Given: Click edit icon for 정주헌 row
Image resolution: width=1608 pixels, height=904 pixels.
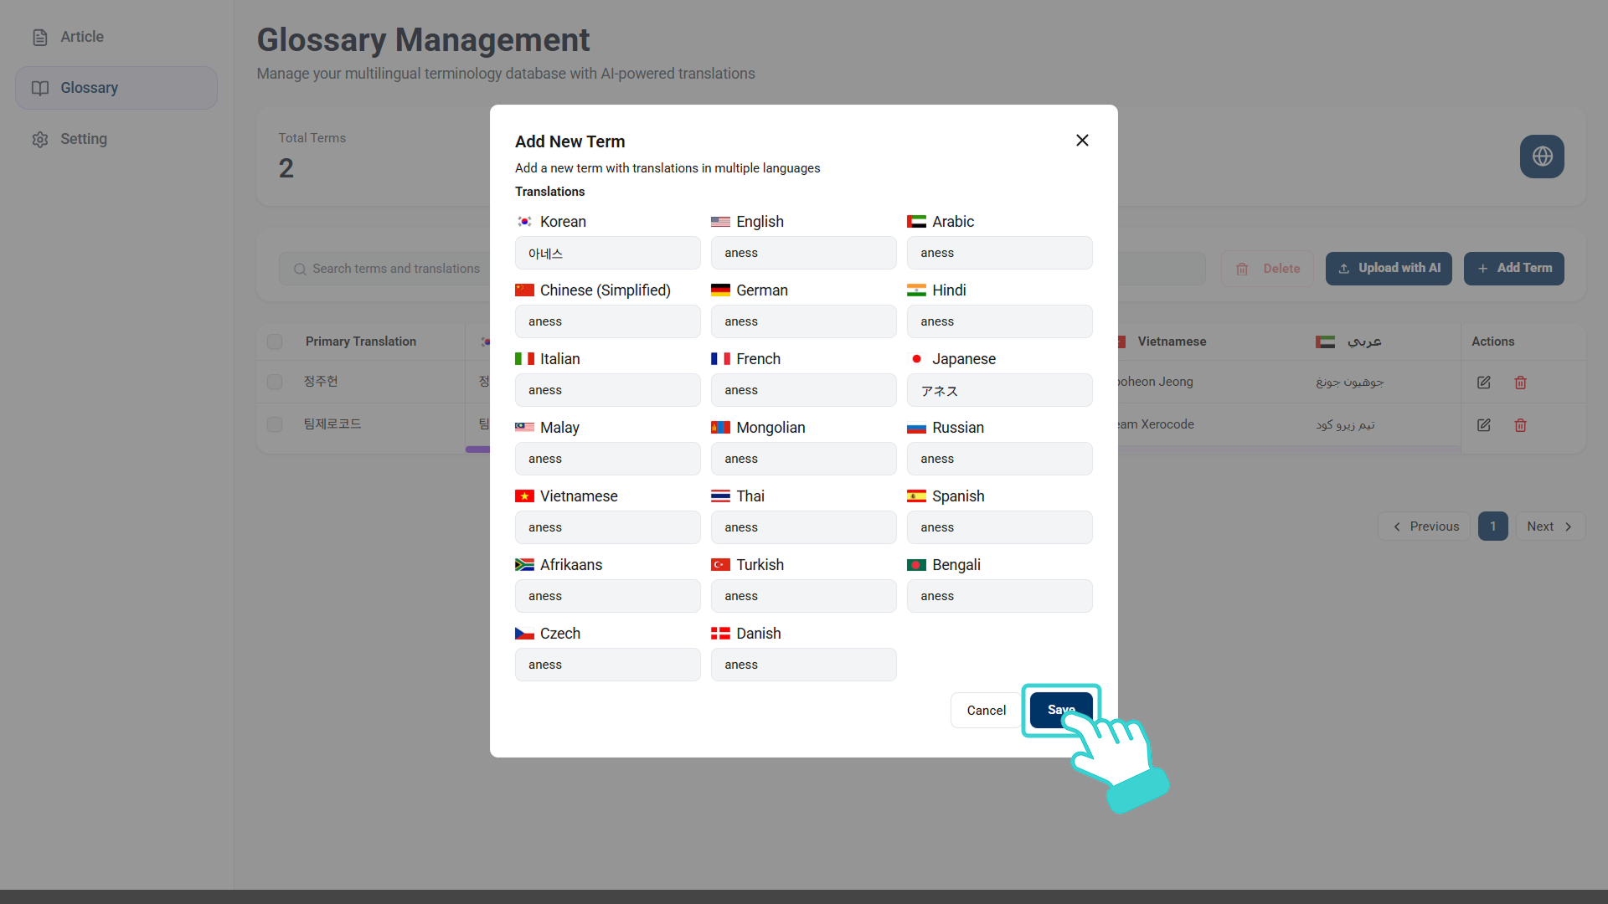Looking at the screenshot, I should pyautogui.click(x=1483, y=383).
